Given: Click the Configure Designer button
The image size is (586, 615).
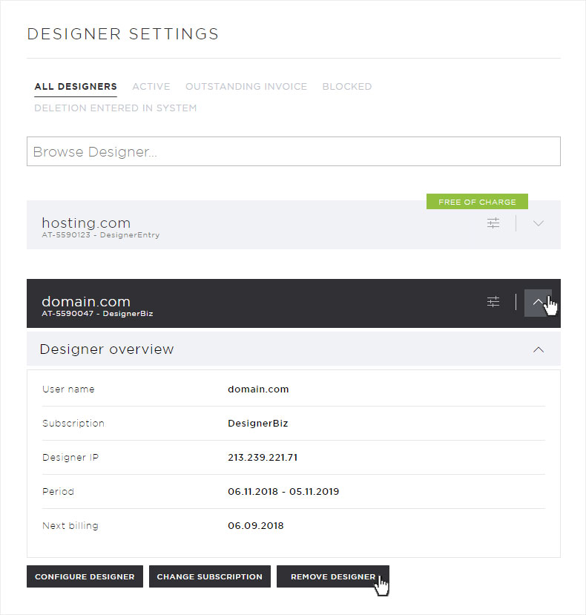Looking at the screenshot, I should pos(85,576).
